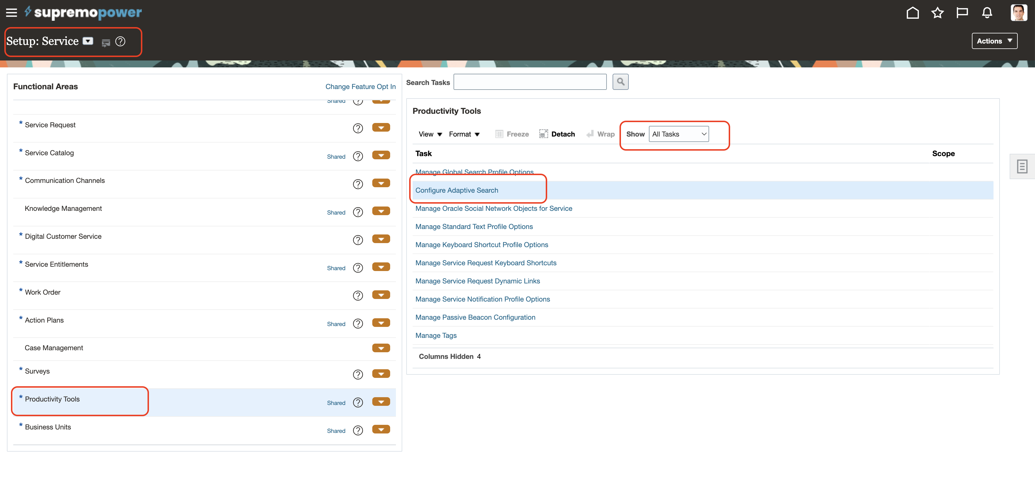
Task: Click the help icon beside Knowledge Management
Action: [358, 212]
